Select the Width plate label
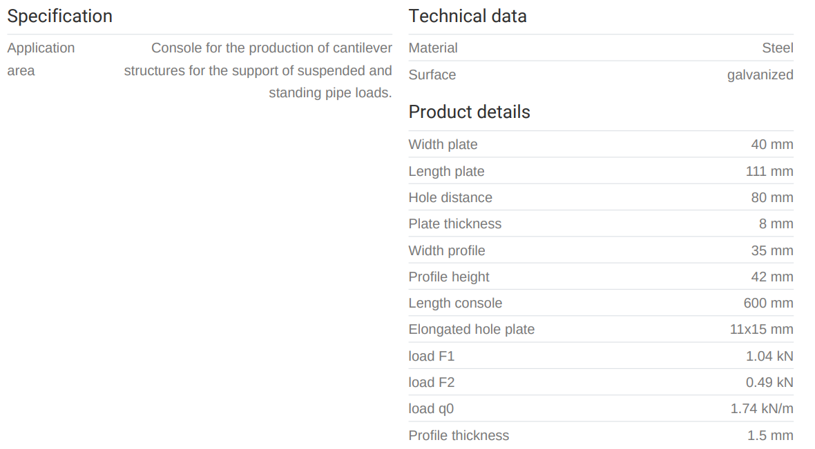 coord(443,145)
